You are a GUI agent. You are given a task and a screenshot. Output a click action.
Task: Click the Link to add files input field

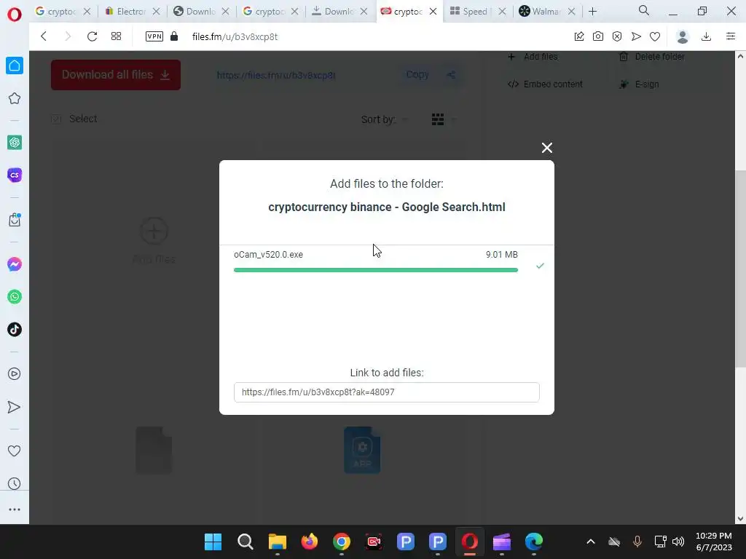point(386,392)
